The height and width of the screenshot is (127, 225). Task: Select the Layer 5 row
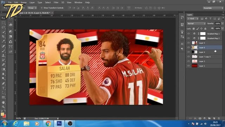[204, 43]
